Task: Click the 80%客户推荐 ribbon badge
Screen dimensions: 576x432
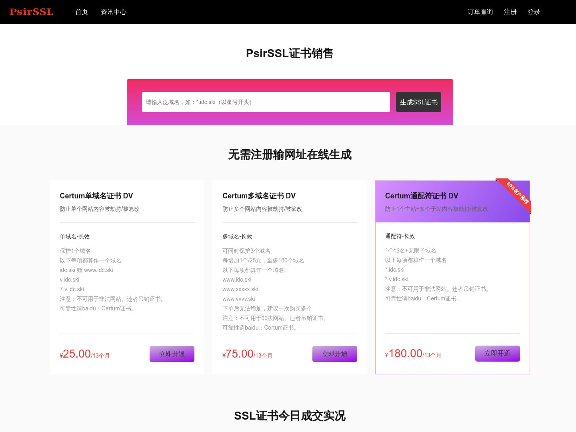Action: (517, 193)
